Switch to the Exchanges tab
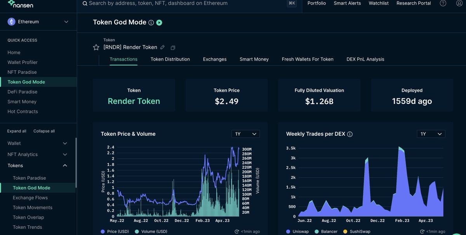 [x=215, y=59]
